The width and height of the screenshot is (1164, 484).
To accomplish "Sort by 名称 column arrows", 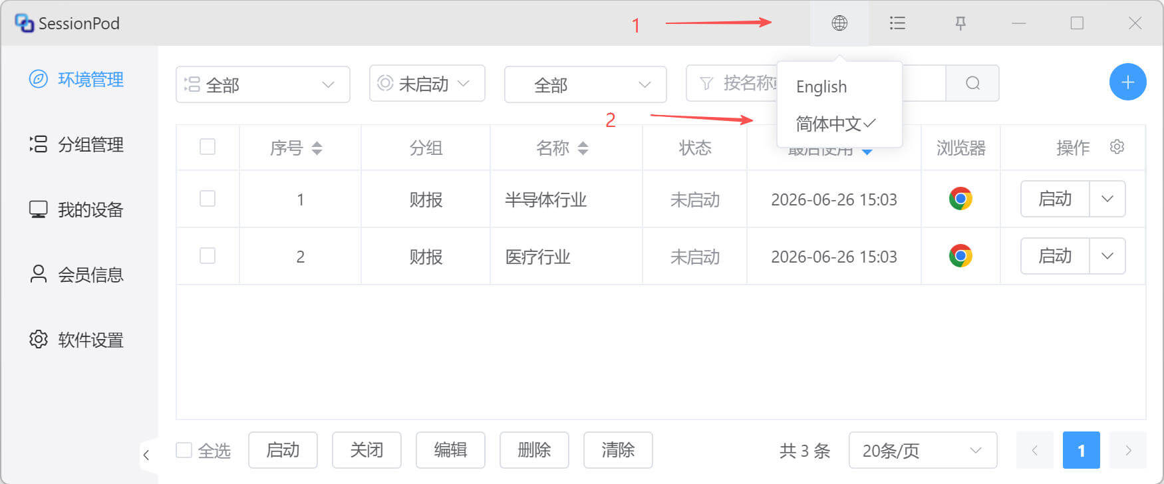I will (x=583, y=148).
